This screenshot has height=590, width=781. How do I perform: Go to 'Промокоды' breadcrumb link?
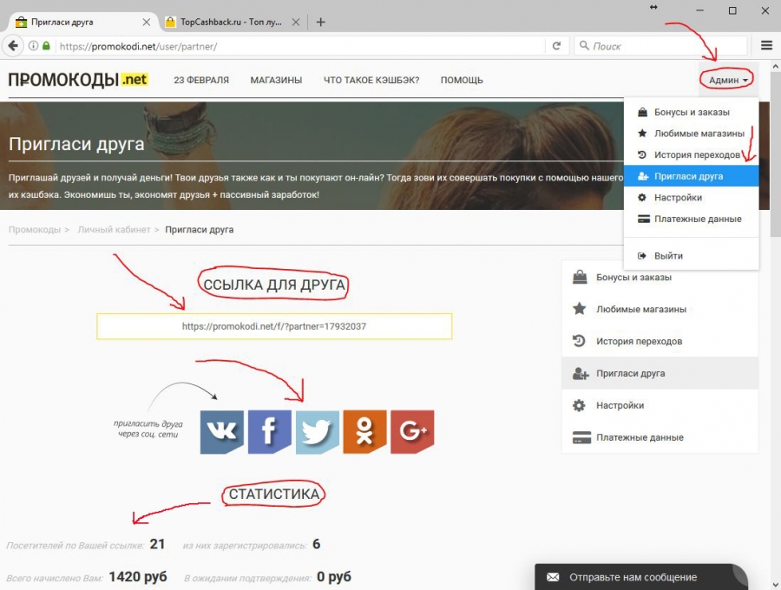pos(35,230)
